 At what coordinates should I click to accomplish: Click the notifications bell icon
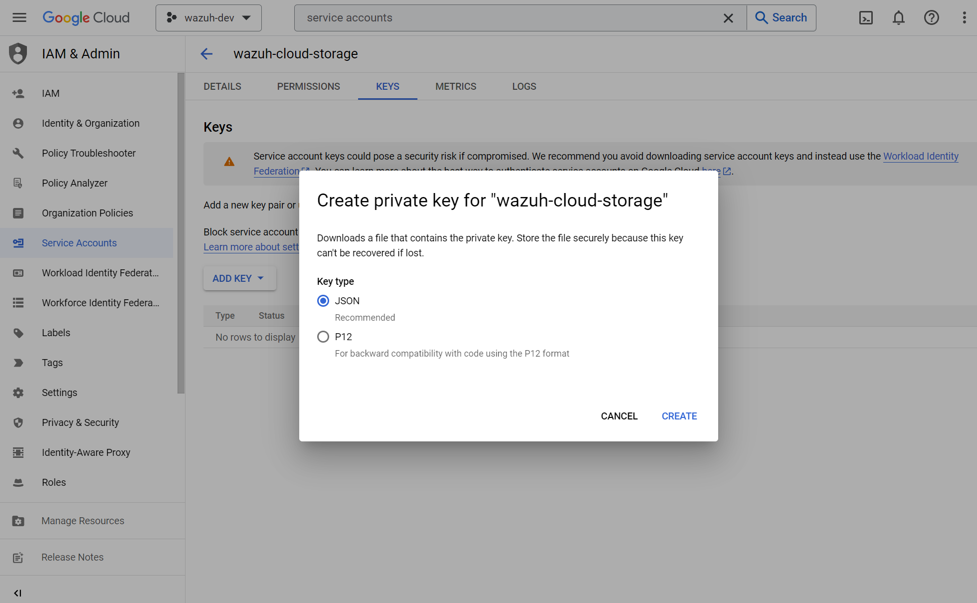[898, 18]
